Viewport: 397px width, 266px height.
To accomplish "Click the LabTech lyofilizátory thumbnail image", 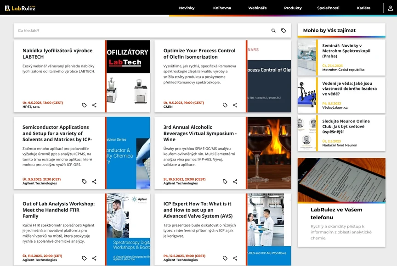I will point(128,76).
